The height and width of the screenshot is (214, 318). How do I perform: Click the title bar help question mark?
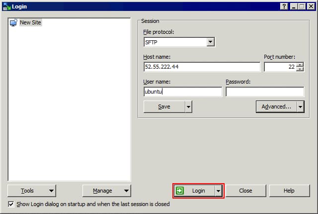click(284, 6)
